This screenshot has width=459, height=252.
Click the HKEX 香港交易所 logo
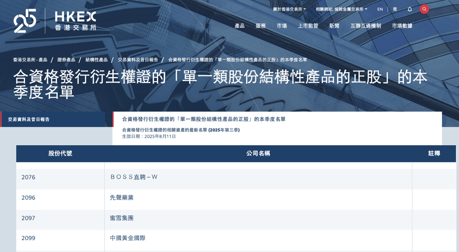[x=75, y=21]
